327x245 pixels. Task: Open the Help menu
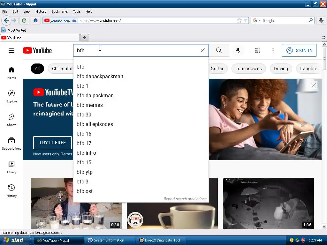(89, 11)
